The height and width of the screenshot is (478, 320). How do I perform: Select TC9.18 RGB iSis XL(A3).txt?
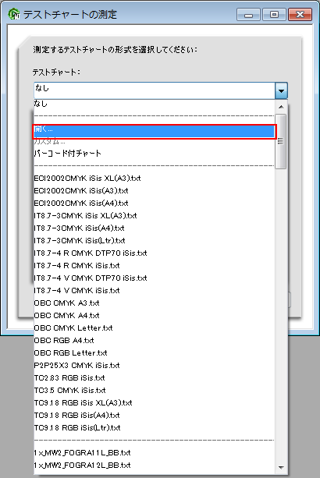[154, 403]
